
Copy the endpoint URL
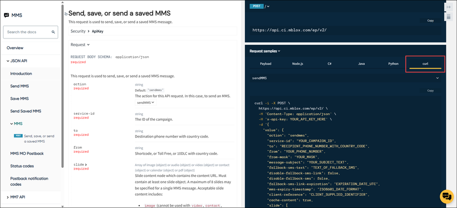click(430, 21)
